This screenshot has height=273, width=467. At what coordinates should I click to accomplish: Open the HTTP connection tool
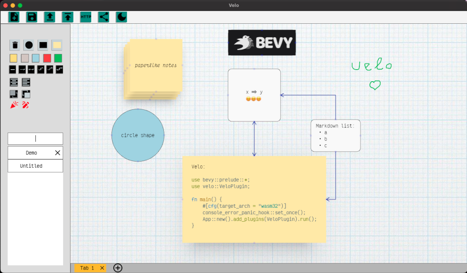tap(85, 17)
